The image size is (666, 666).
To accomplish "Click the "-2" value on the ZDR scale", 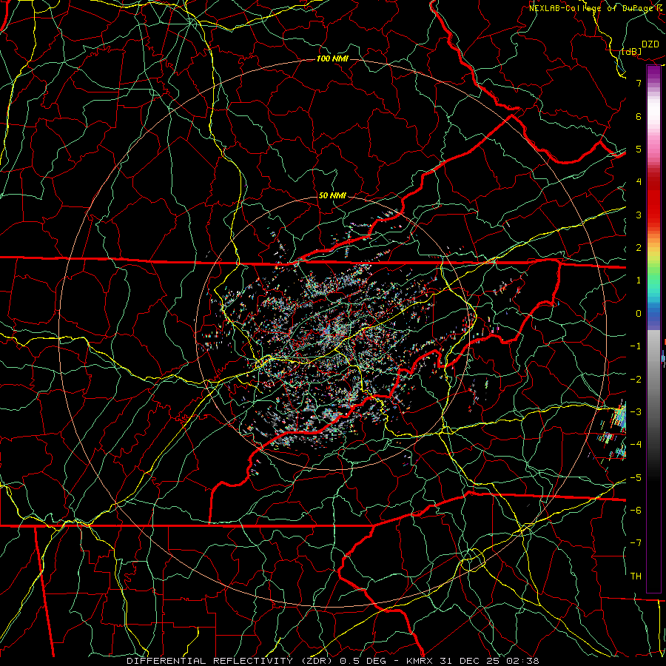I will 636,379.
